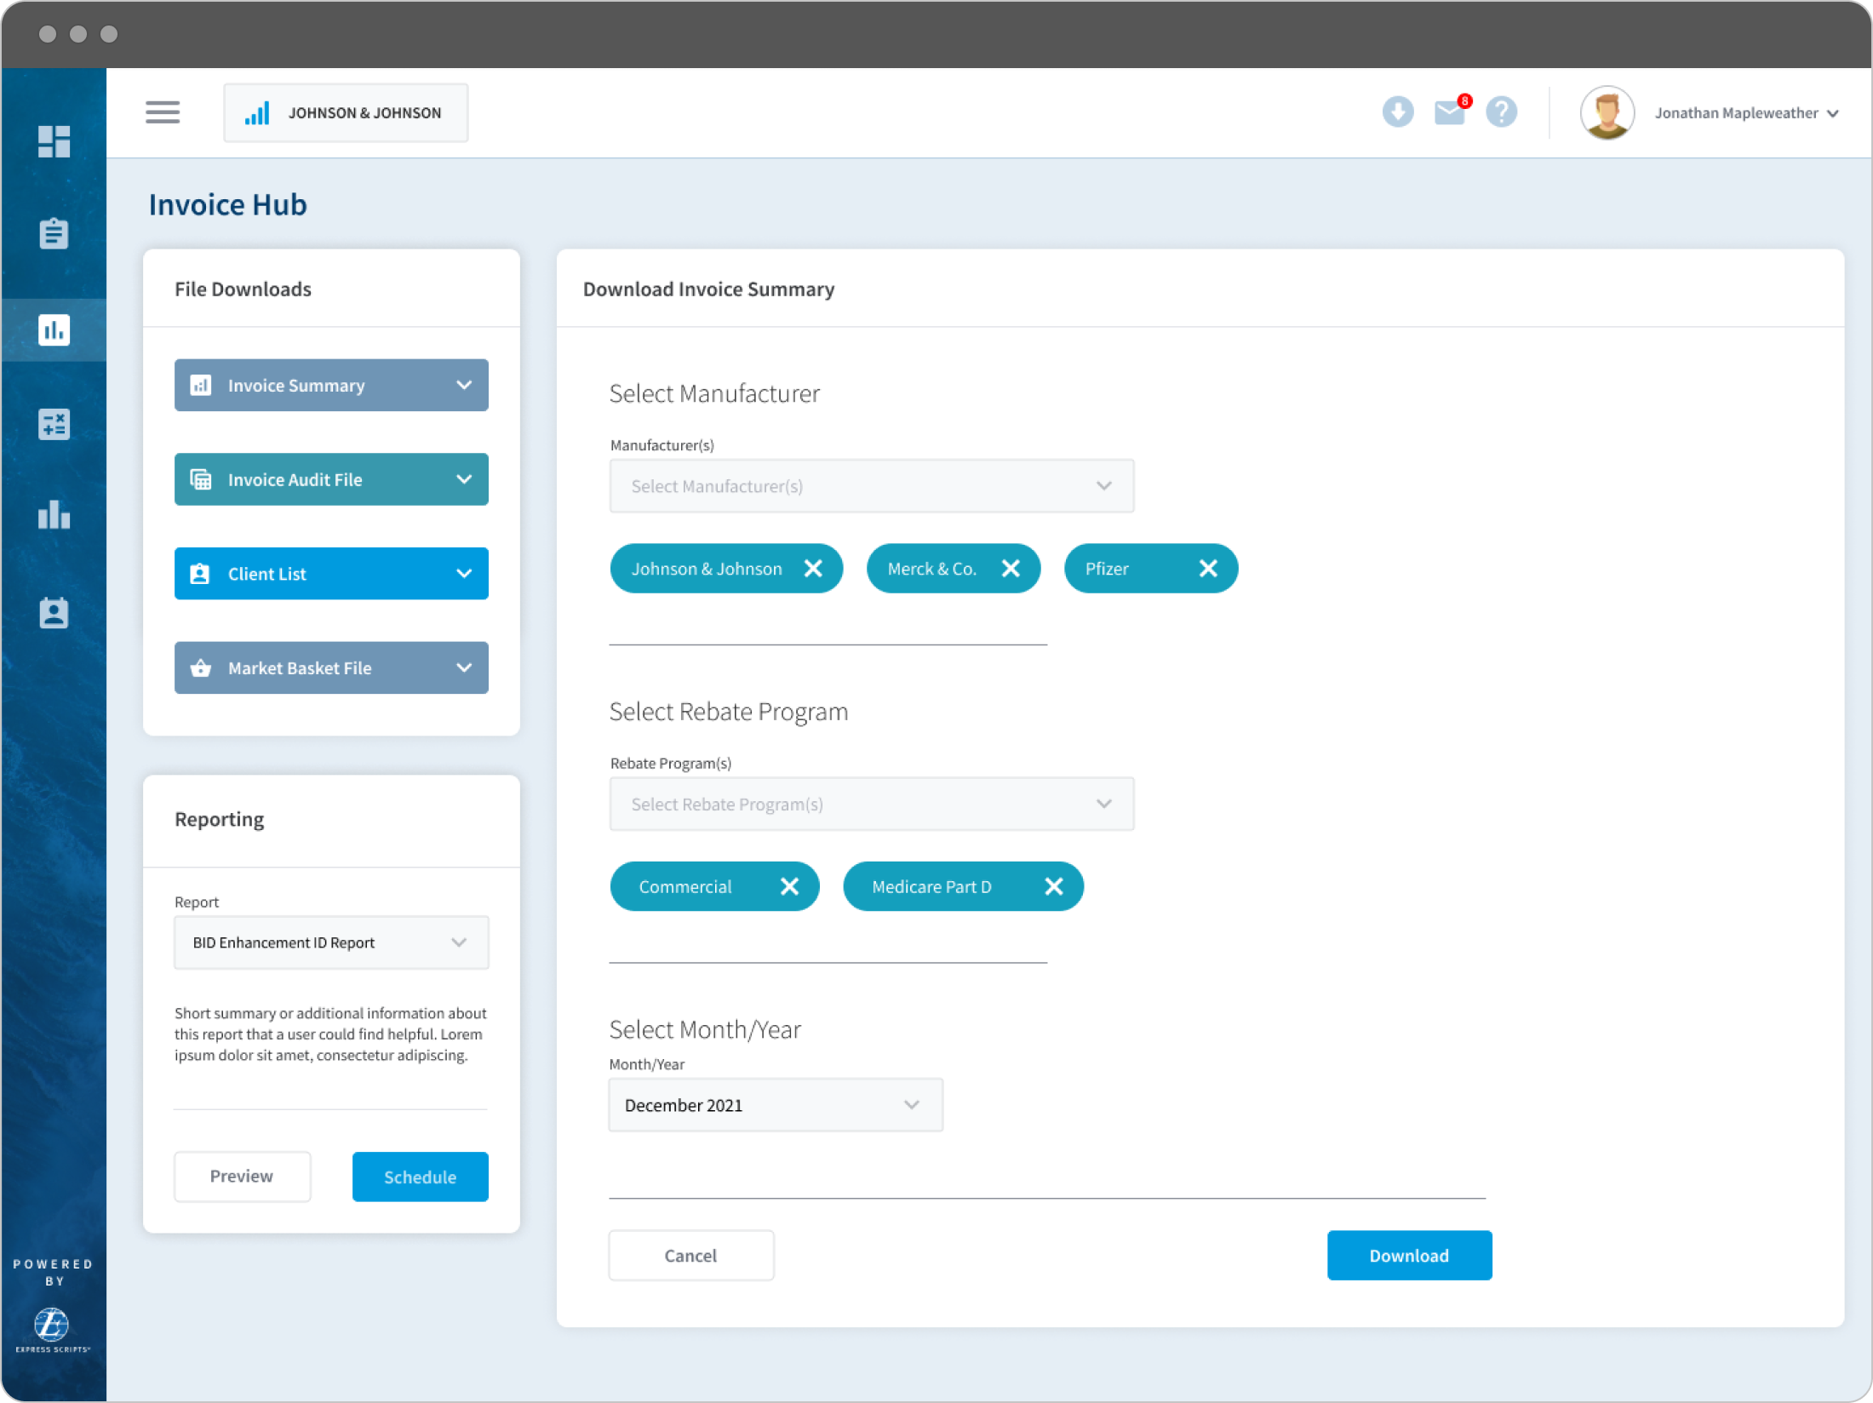1873x1403 pixels.
Task: Click the File Downloads panel heading
Action: pyautogui.click(x=243, y=289)
